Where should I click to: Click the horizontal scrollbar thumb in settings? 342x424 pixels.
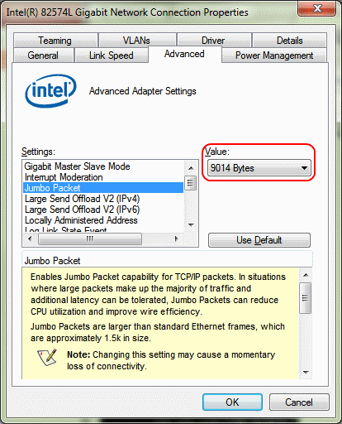[x=90, y=238]
